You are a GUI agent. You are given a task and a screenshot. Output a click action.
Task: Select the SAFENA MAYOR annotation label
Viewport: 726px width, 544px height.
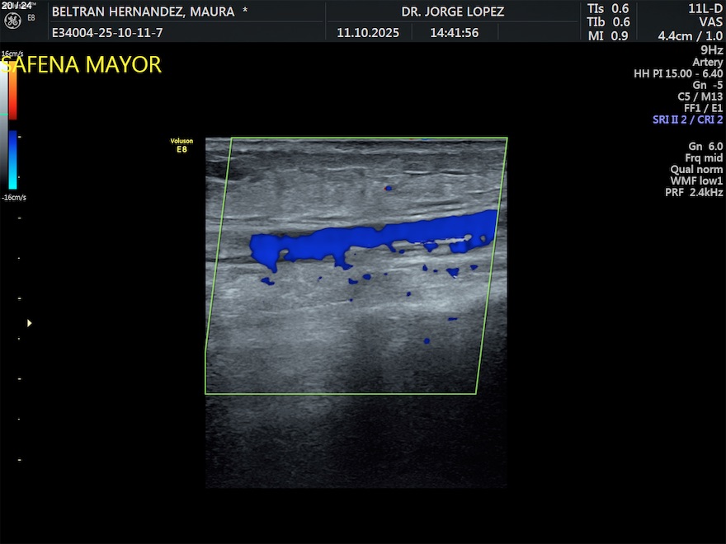[x=81, y=65]
